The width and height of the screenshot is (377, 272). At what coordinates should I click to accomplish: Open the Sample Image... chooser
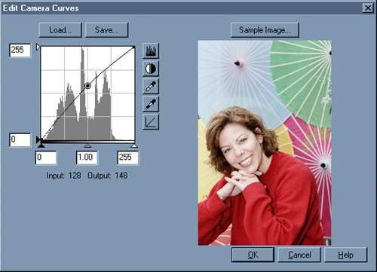(x=265, y=30)
